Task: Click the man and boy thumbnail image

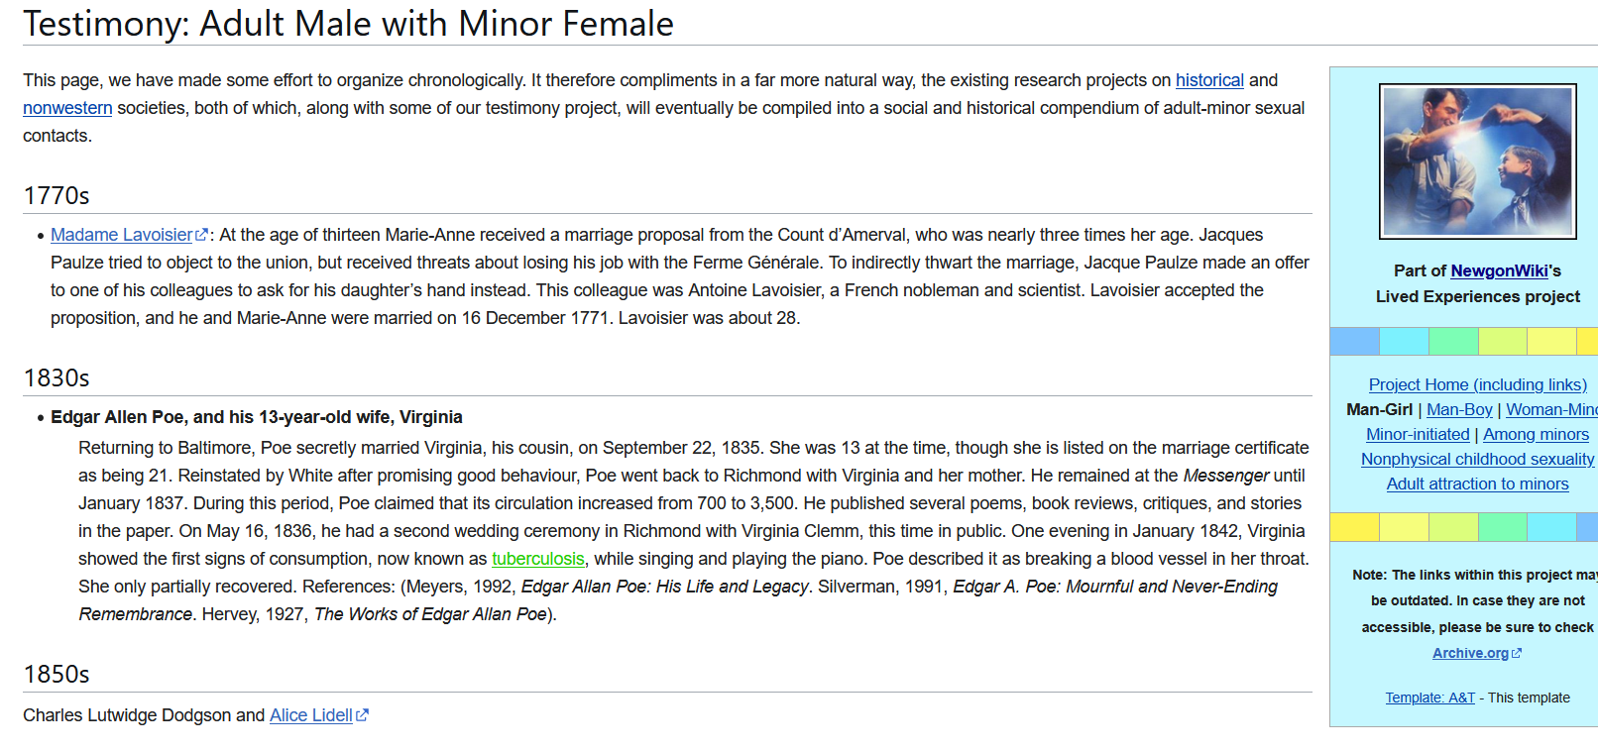Action: coord(1477,161)
